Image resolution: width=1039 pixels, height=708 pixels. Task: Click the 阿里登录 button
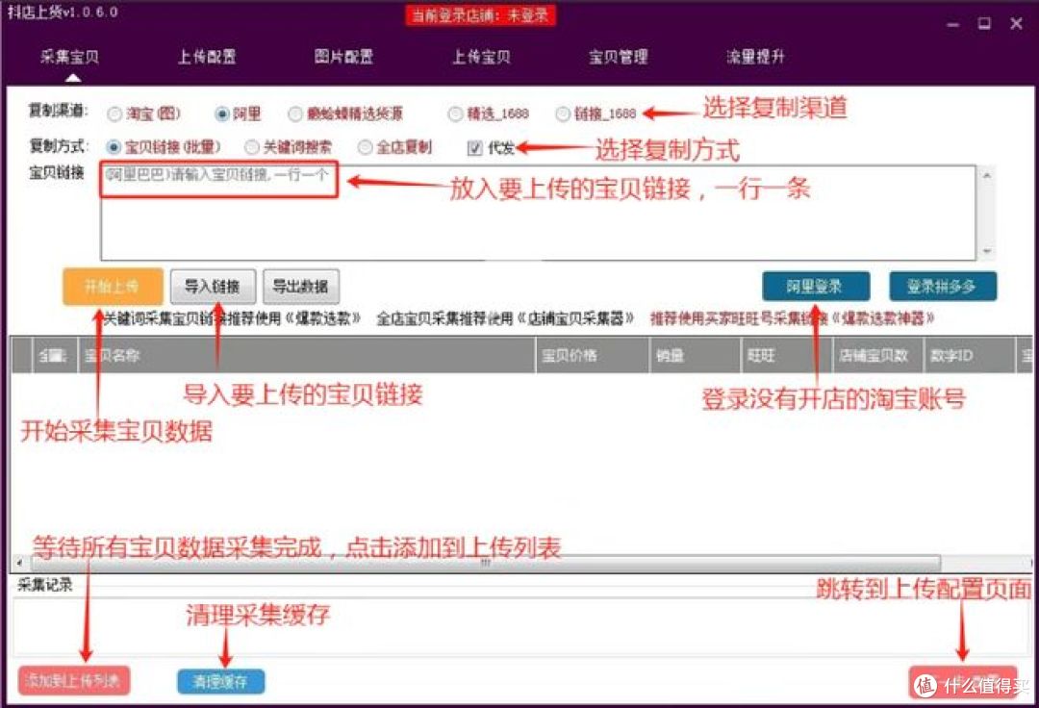tap(816, 286)
